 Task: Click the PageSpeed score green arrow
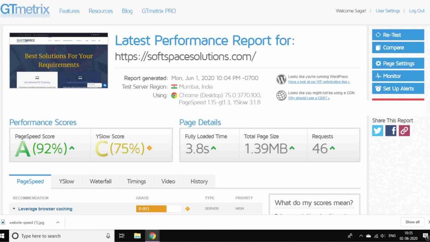pyautogui.click(x=72, y=148)
